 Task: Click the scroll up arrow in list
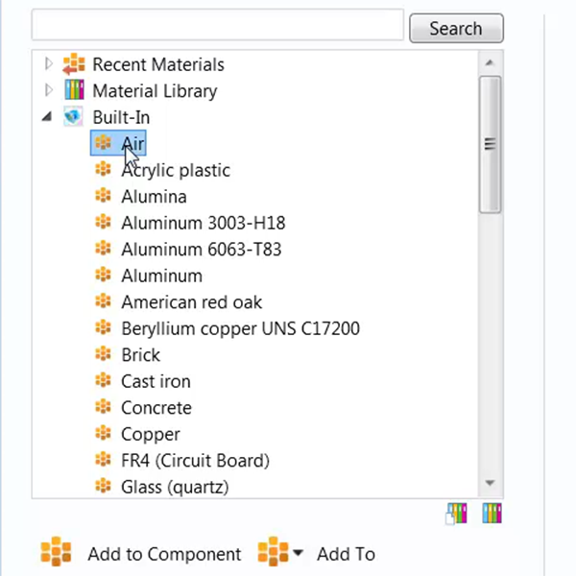[490, 63]
